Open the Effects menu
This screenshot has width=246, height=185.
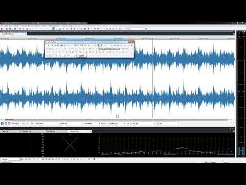37,26
